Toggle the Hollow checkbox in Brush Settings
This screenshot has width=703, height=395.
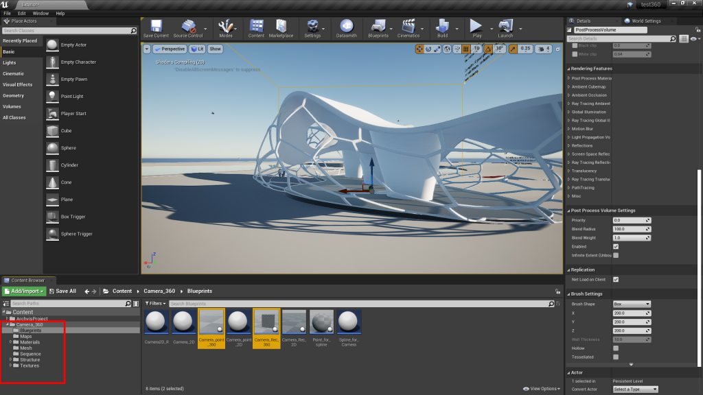616,348
